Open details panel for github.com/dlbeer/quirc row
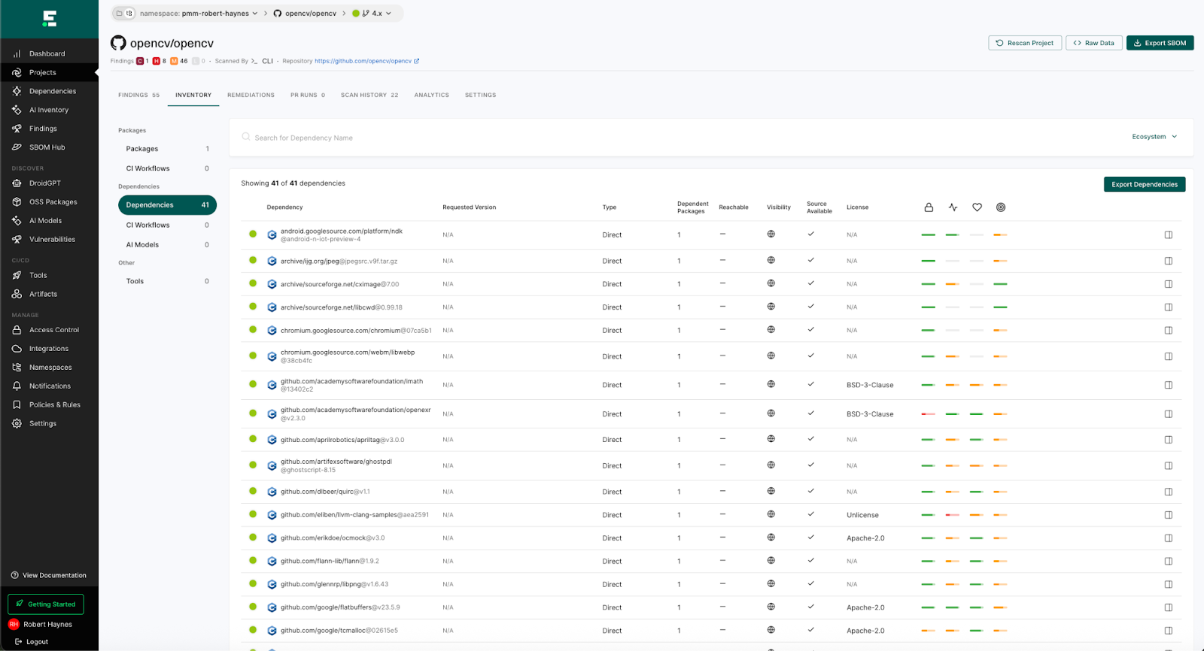 1169,492
